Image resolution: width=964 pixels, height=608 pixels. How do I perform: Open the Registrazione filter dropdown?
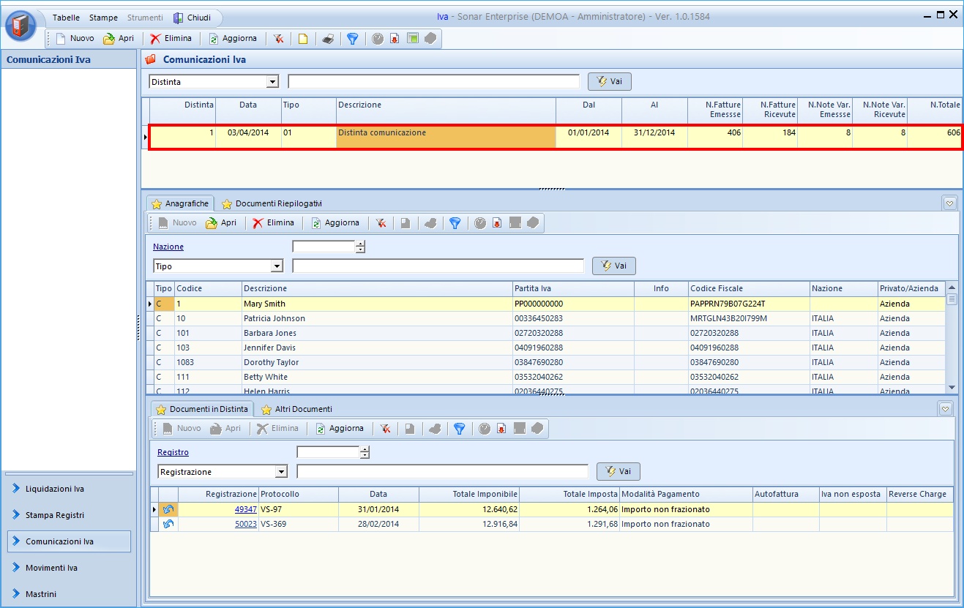(x=281, y=472)
